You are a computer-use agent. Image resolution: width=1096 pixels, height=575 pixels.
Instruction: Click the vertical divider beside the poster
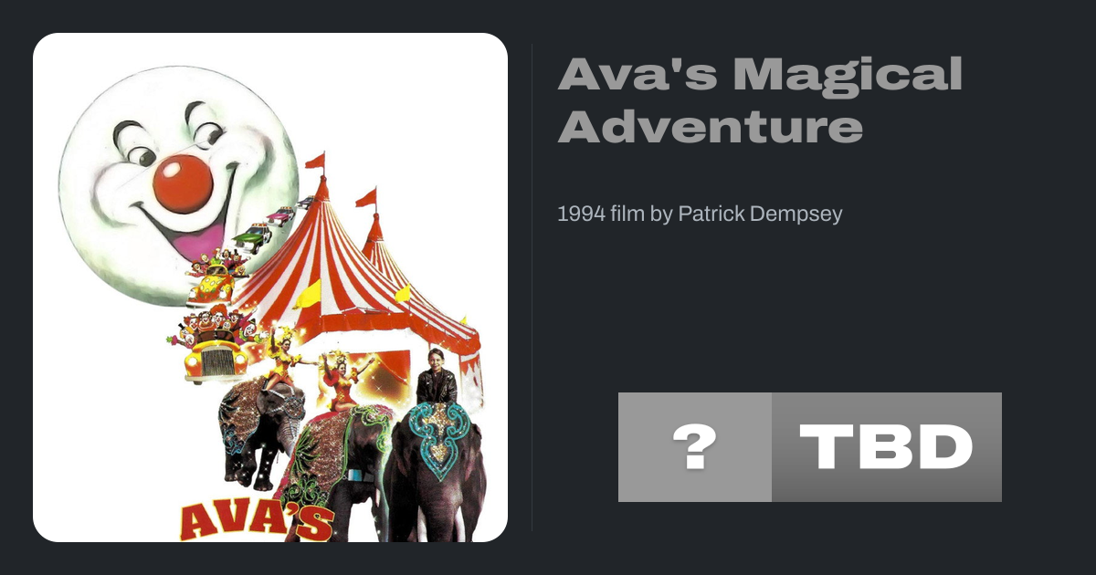(532, 287)
